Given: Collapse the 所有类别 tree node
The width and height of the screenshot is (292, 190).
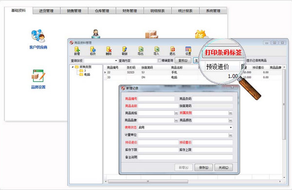Looking at the screenshot, I should [73, 67].
